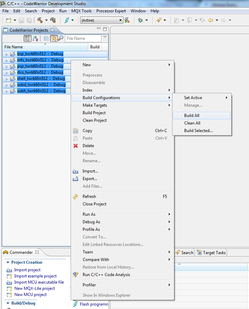249x309 pixels.
Task: Collapse the Project Creation section
Action: pos(8,262)
